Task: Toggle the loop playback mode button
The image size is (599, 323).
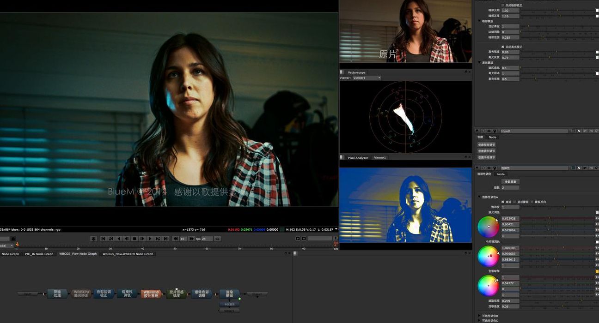Action: click(x=217, y=239)
